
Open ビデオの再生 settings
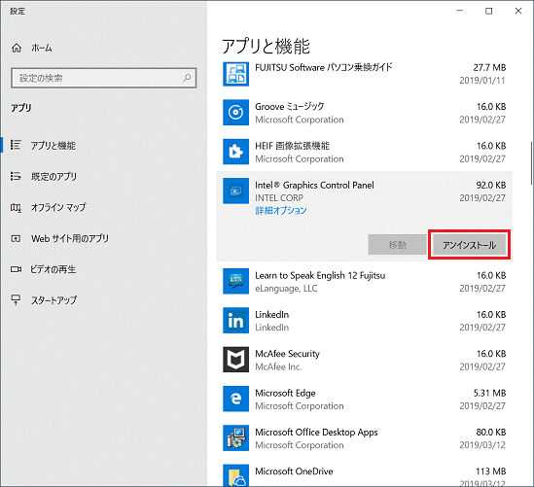53,269
